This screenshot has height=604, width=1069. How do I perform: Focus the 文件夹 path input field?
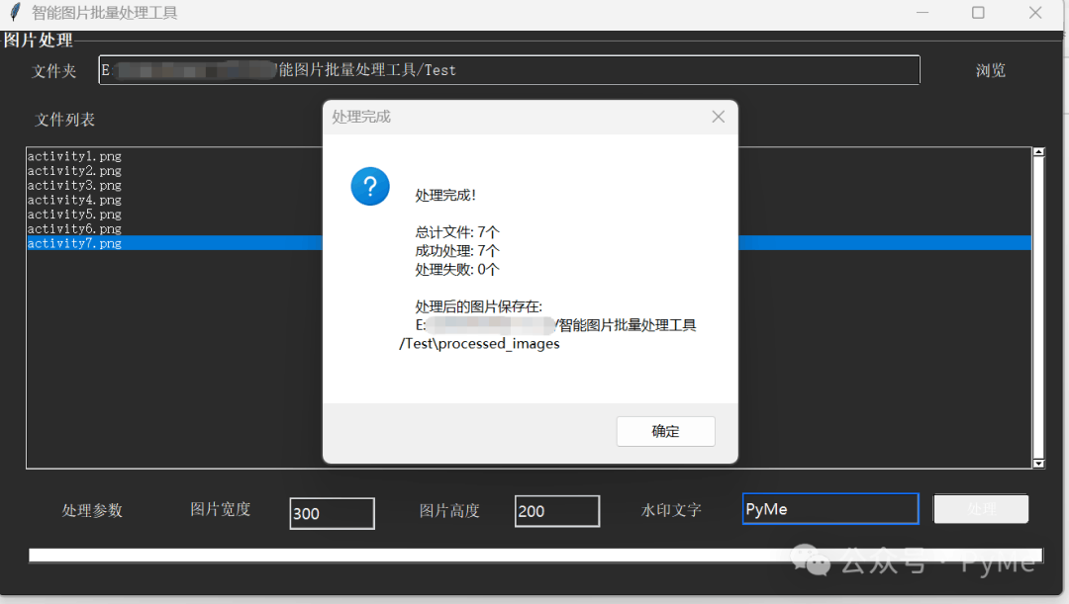[x=509, y=70]
